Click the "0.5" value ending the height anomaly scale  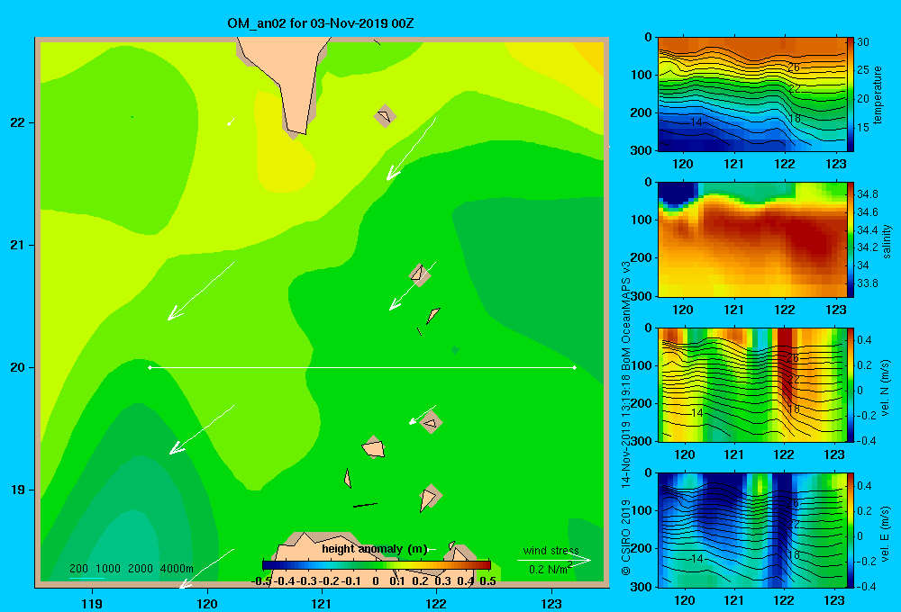(x=487, y=581)
